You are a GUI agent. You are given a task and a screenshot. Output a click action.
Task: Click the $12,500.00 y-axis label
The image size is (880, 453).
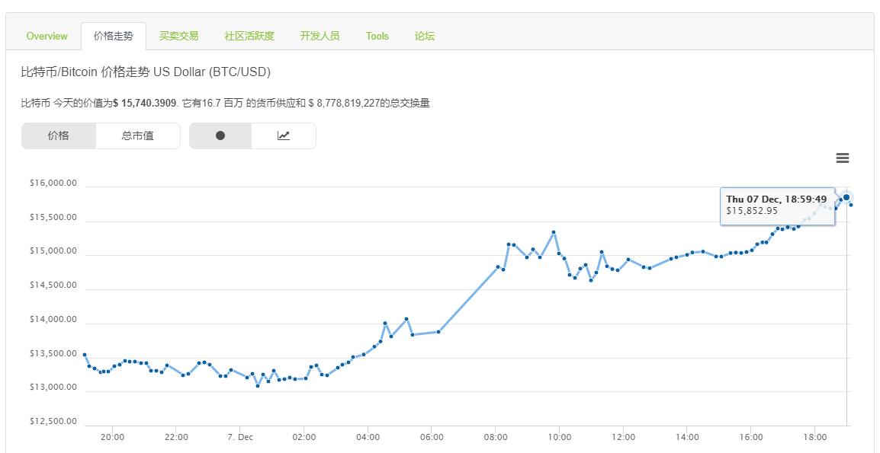coord(53,422)
